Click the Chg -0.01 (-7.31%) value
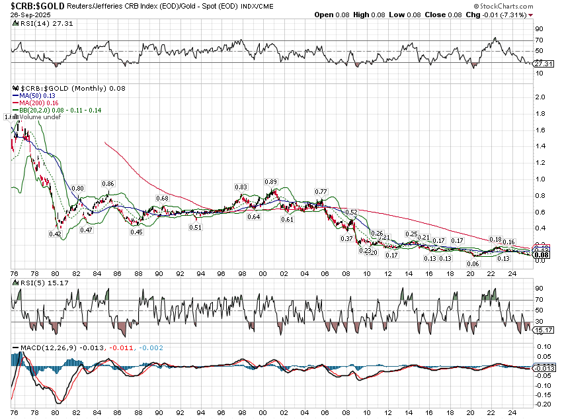 (x=496, y=15)
